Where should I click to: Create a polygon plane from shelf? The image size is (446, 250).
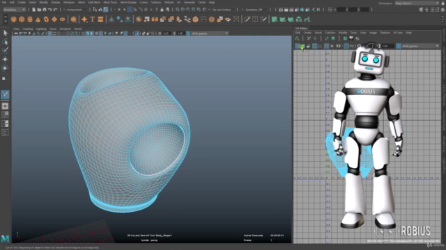[x=54, y=19]
